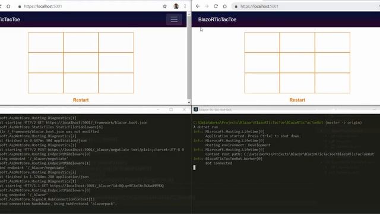Mark the middle-left cell of the left board

click(x=46, y=62)
